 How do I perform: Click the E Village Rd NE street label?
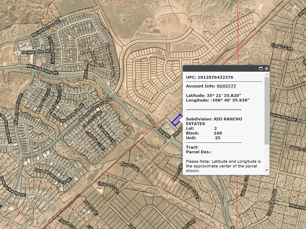point(51,50)
